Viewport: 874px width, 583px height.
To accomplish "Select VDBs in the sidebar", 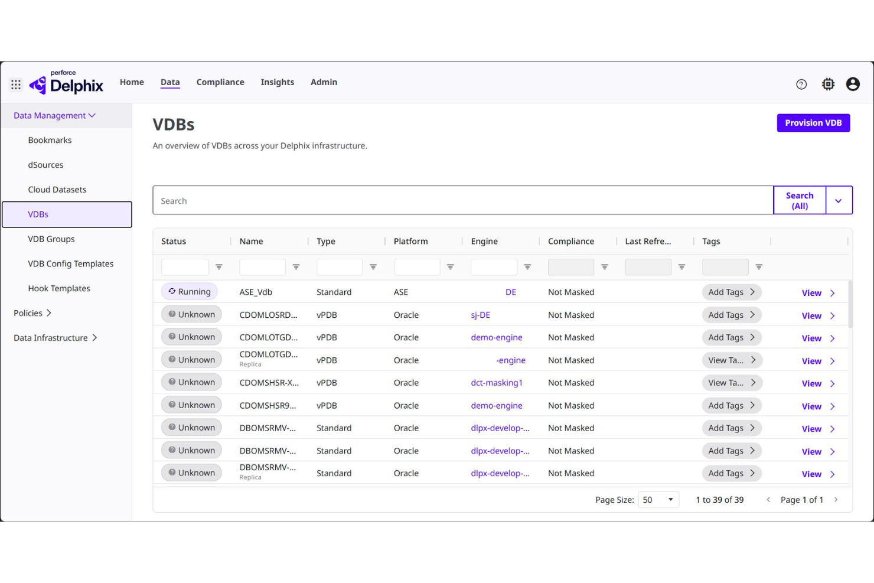I will (67, 214).
